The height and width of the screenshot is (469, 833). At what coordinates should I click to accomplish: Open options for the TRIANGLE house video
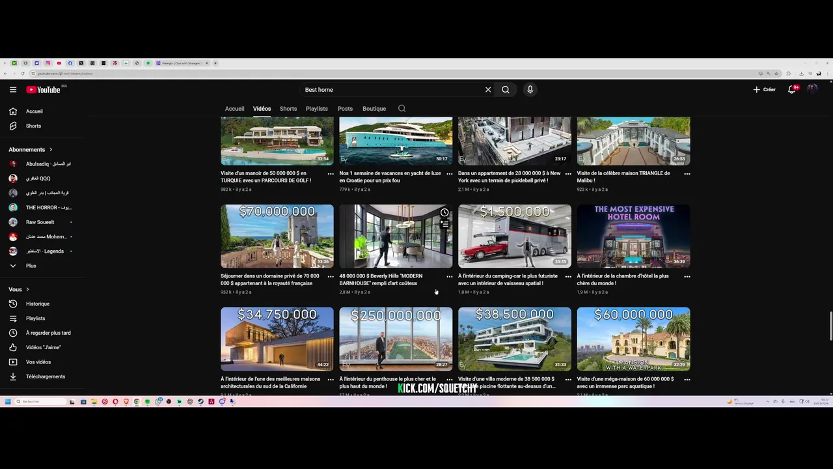pyautogui.click(x=687, y=174)
